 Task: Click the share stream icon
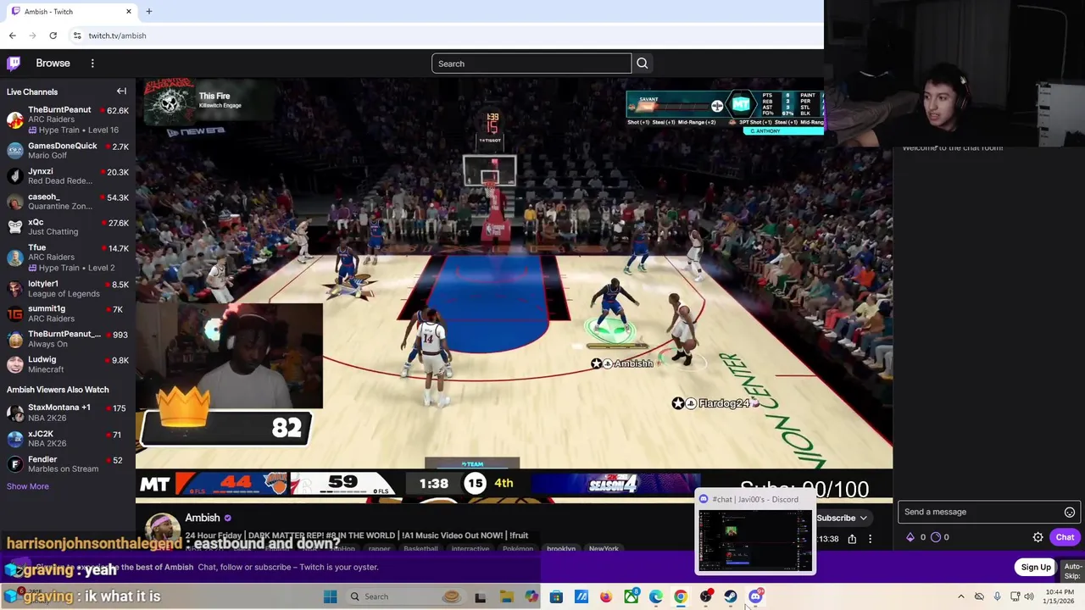point(852,539)
